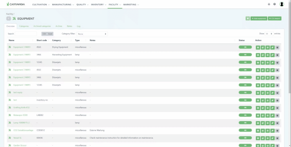Open the user profile avatar
The width and height of the screenshot is (291, 147).
(x=282, y=4)
